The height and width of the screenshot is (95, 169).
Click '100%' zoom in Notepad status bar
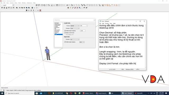pyautogui.click(x=123, y=69)
